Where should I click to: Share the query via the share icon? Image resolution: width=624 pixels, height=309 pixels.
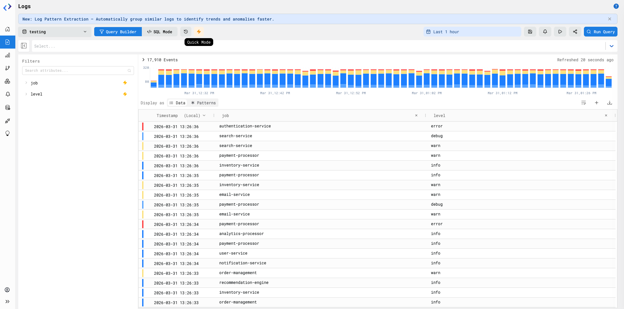click(x=575, y=32)
